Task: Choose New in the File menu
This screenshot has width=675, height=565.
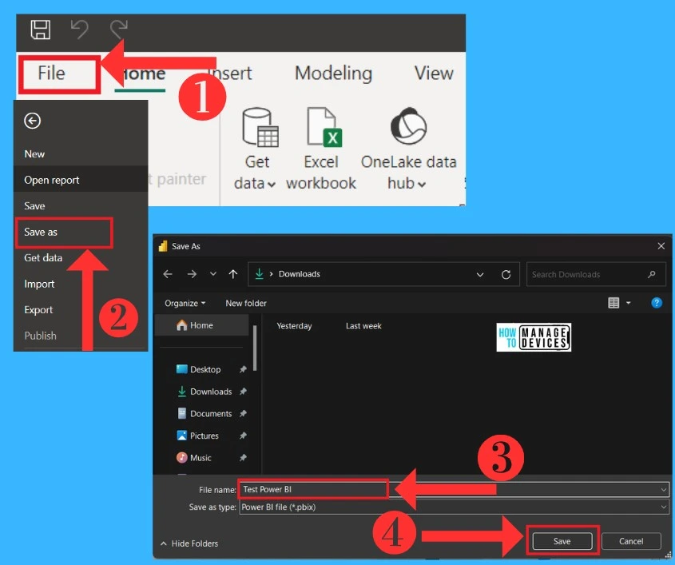Action: [34, 153]
